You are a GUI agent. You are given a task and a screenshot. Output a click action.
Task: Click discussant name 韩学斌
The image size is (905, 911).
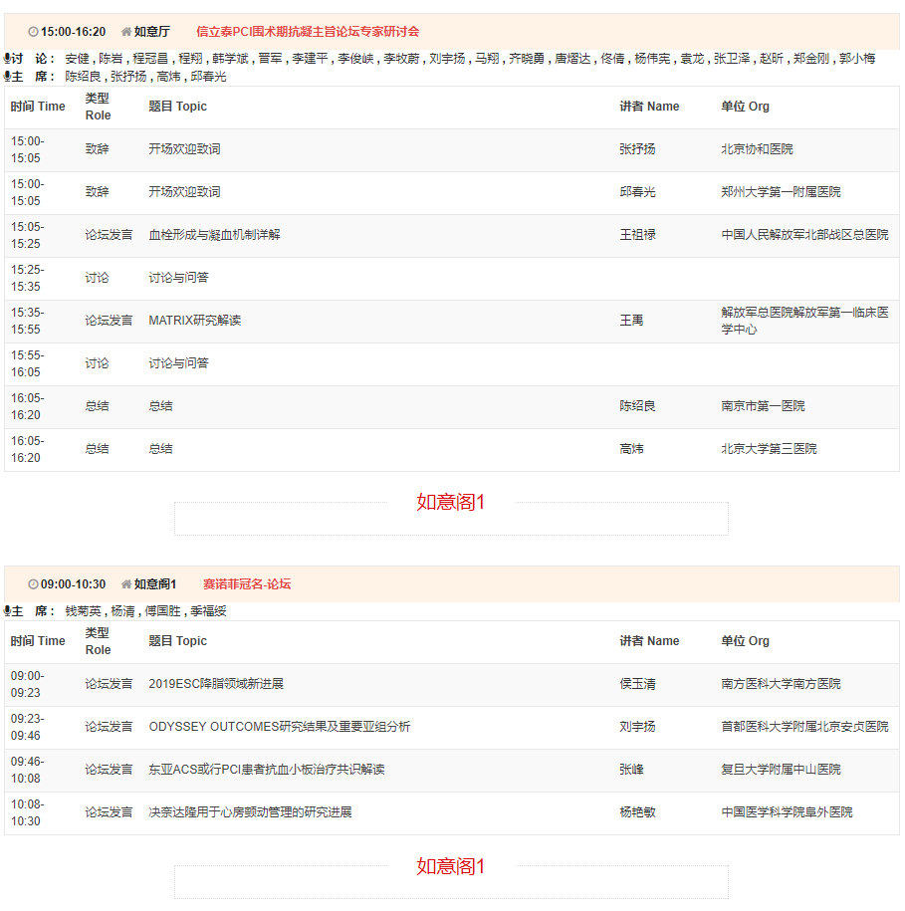tap(230, 58)
